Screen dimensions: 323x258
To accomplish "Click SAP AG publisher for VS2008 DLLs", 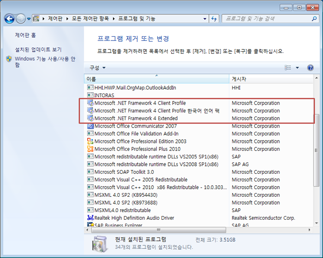I will [240, 164].
